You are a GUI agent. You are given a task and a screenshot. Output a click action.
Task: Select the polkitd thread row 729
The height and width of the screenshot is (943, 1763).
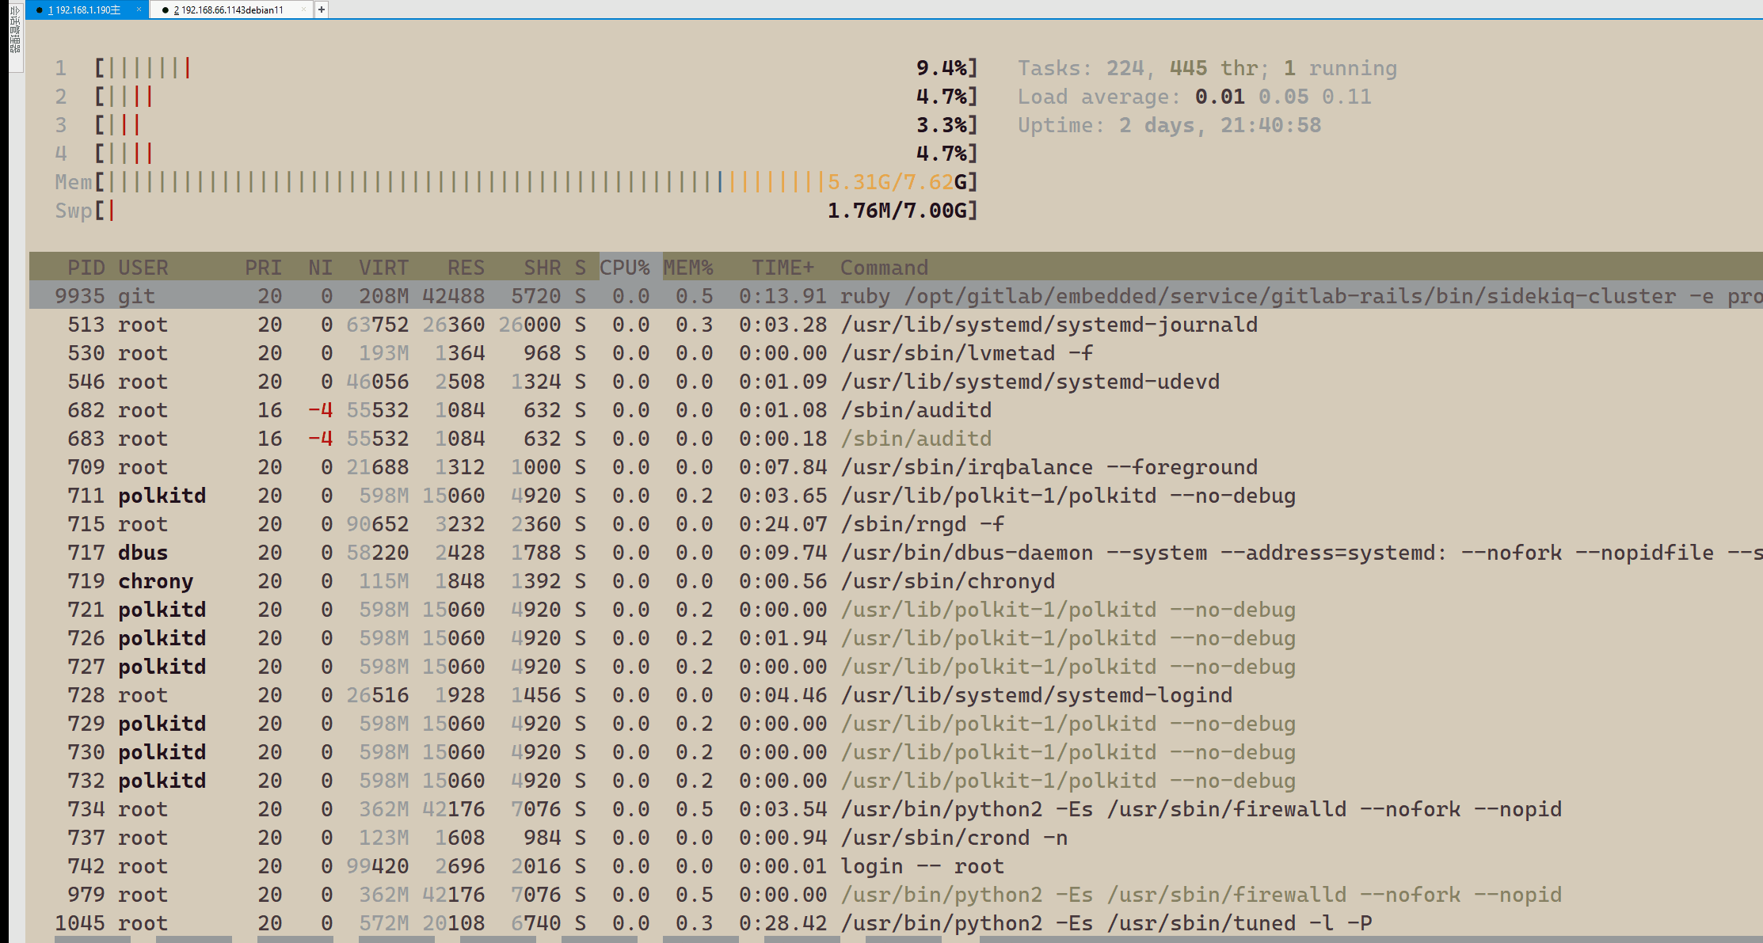tap(896, 724)
